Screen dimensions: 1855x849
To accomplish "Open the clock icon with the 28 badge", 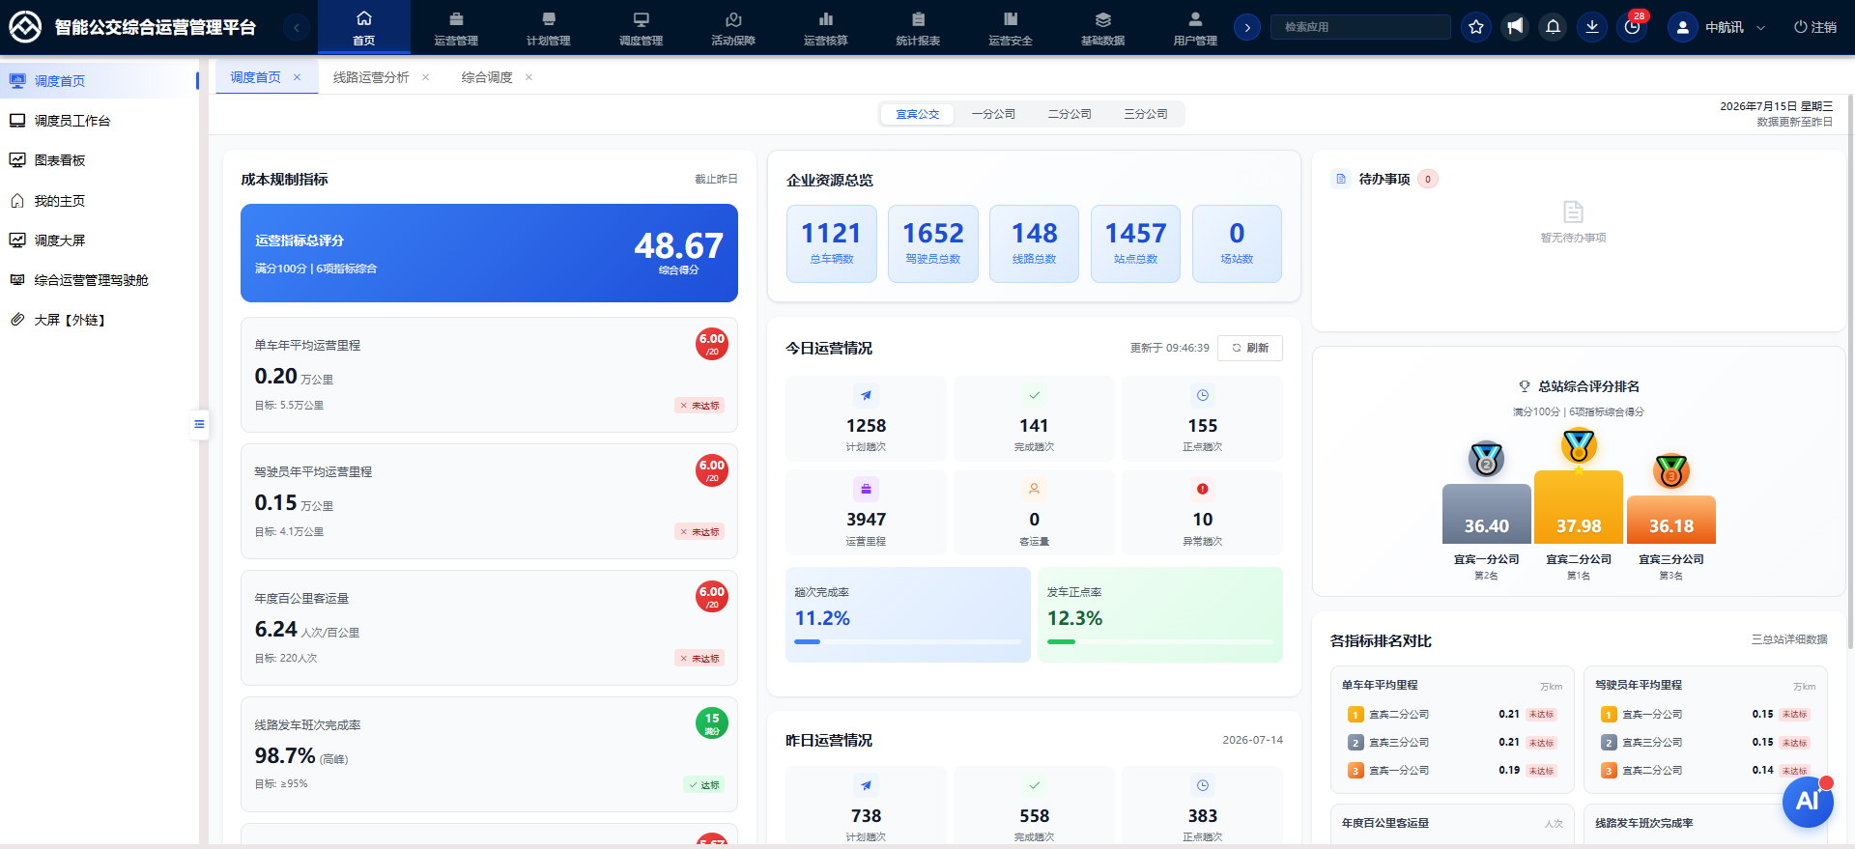I will [1632, 27].
